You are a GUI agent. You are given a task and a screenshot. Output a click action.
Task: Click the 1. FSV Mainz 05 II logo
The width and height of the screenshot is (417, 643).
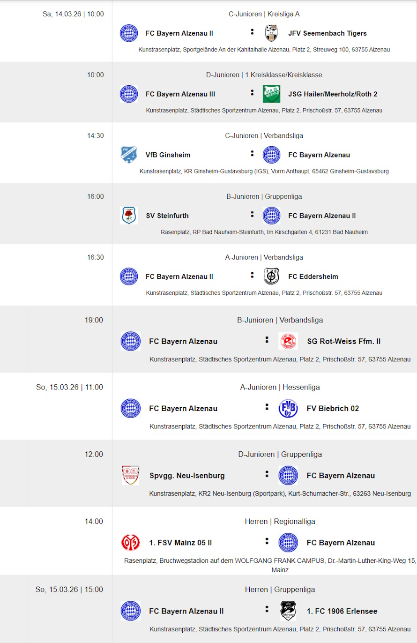coord(130,542)
